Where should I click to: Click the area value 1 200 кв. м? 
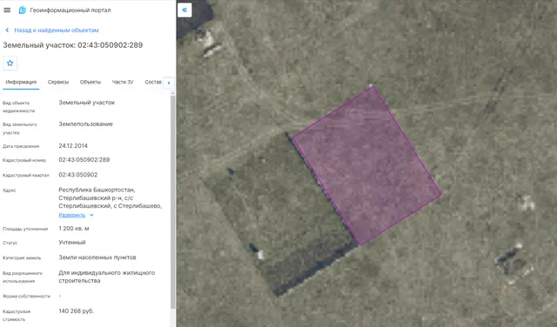74,229
